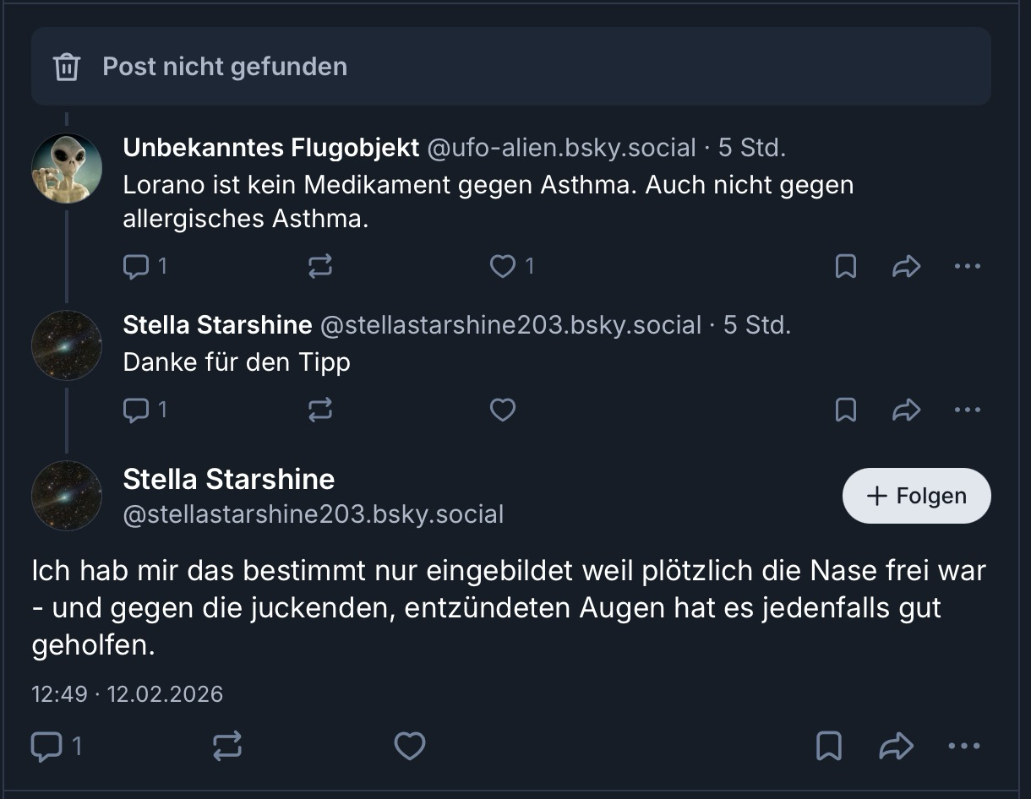Screen dimensions: 1031x799
Task: Open @ufo-alien.bsky.social profile link
Action: tap(561, 148)
